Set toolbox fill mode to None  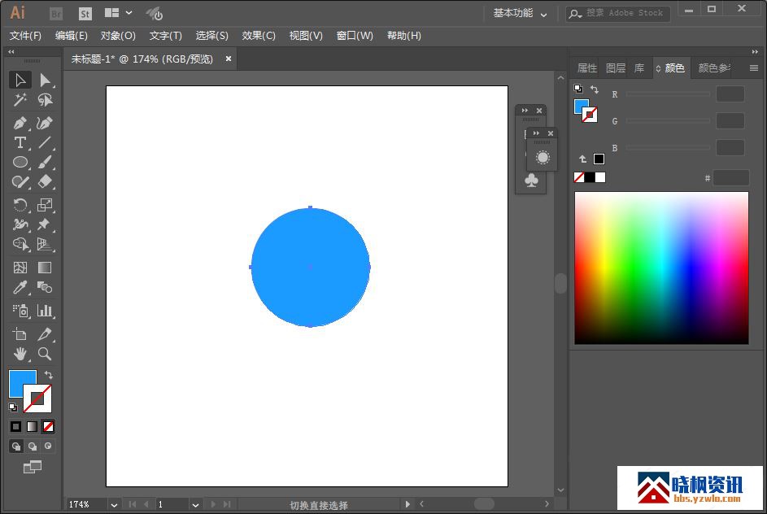(49, 426)
